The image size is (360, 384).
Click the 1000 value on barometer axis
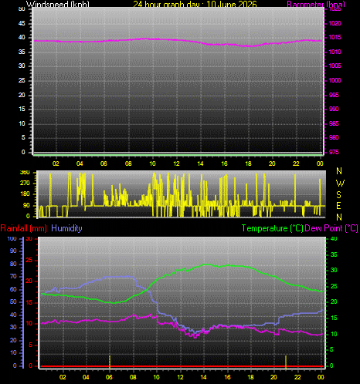point(335,80)
